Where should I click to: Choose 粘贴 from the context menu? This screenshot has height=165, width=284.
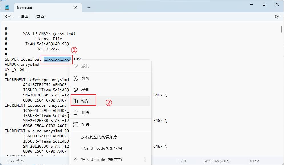(110, 101)
